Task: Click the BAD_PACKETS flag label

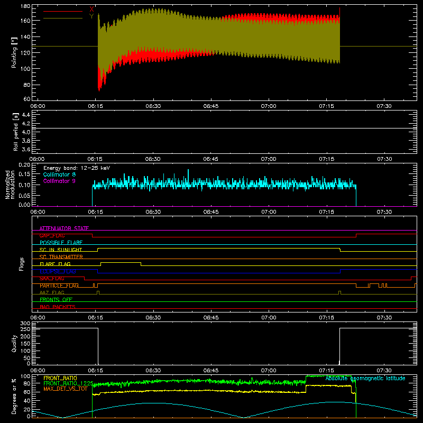Action: coord(58,307)
